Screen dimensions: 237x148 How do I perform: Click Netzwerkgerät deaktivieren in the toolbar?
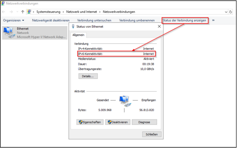[51, 20]
